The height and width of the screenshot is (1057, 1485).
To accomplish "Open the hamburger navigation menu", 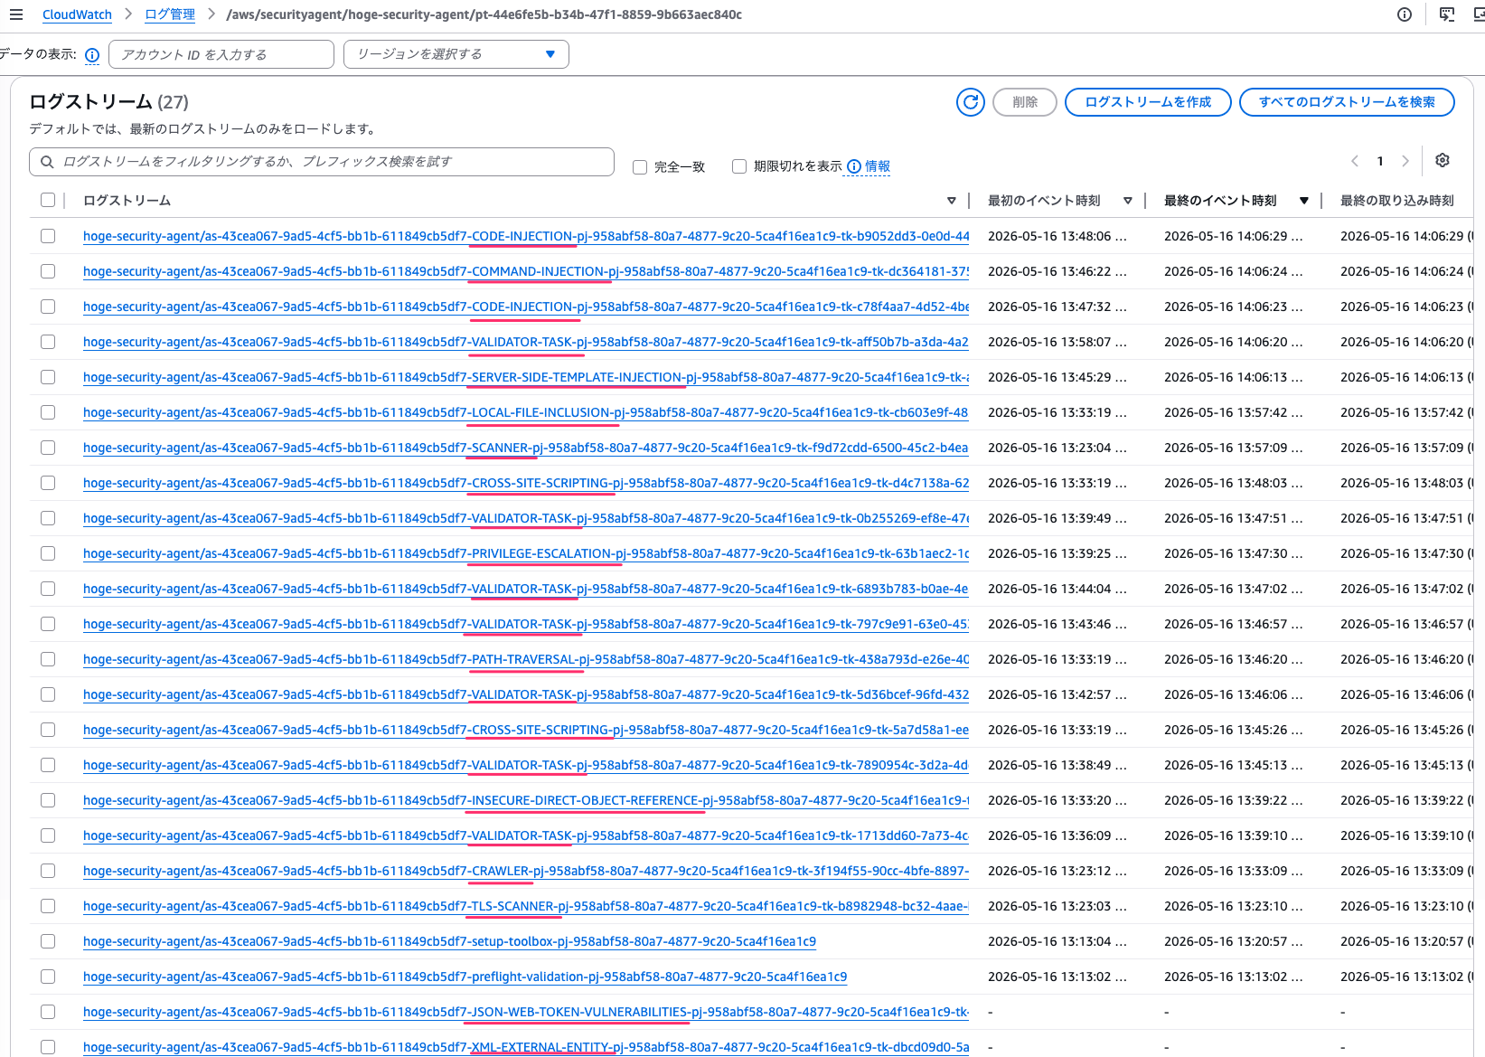I will point(16,14).
